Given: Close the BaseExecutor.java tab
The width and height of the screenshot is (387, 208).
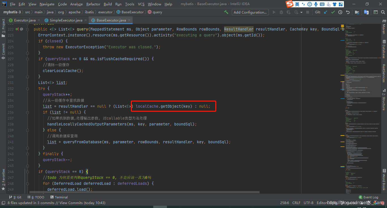Looking at the screenshot, I should pos(129,20).
